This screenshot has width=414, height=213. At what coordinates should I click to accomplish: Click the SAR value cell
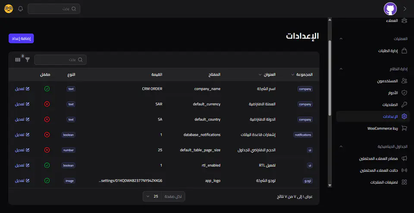(x=159, y=104)
